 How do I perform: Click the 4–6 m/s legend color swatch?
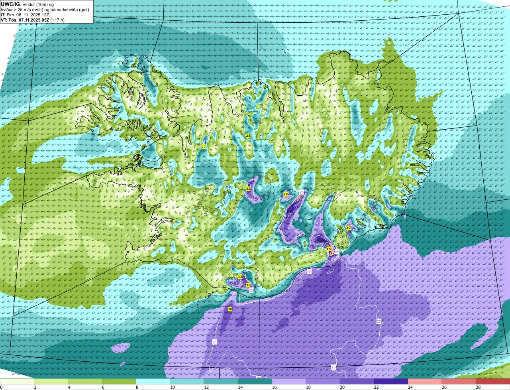85,382
